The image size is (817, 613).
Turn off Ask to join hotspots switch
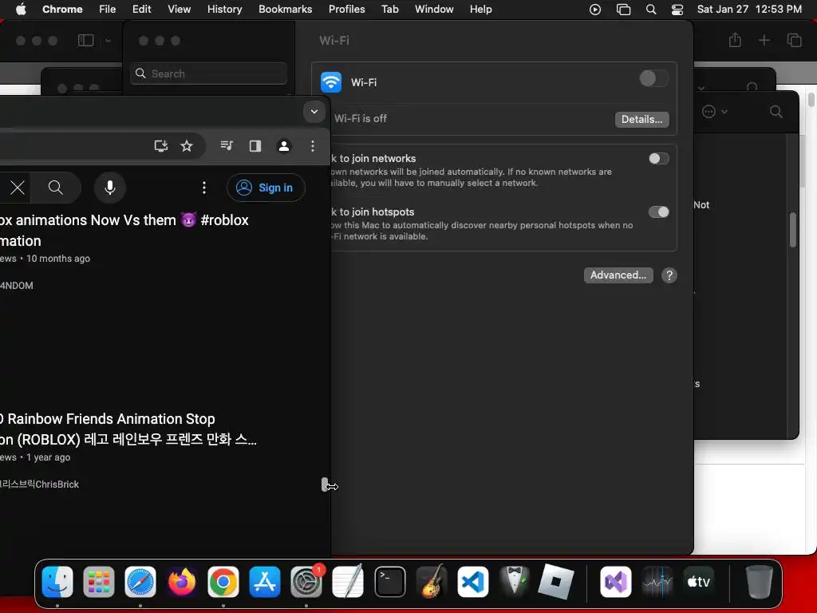[x=658, y=212]
